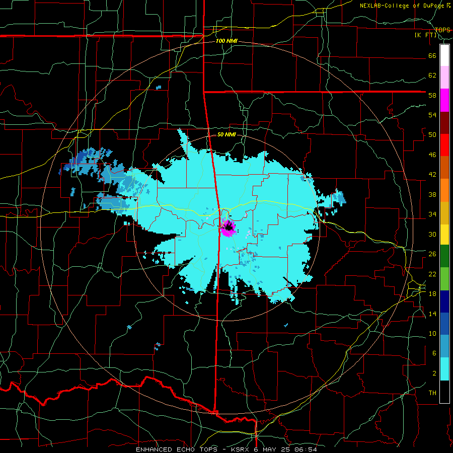Click the legend value '50'

(432, 134)
